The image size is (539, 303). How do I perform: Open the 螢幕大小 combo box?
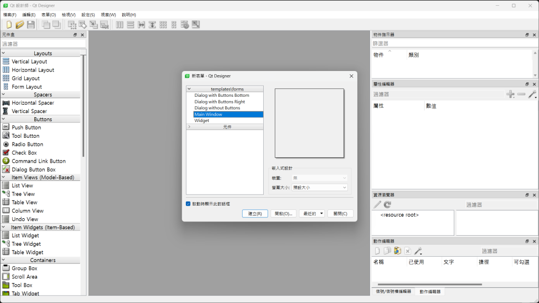pyautogui.click(x=320, y=188)
